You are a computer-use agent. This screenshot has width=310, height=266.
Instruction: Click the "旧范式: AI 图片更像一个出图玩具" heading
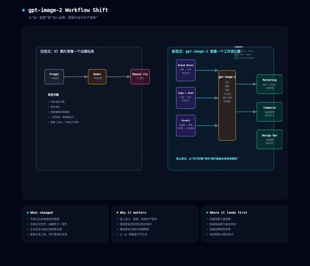point(67,51)
